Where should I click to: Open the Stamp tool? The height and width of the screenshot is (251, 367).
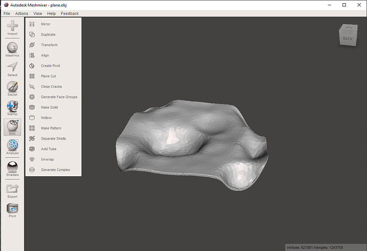(12, 107)
